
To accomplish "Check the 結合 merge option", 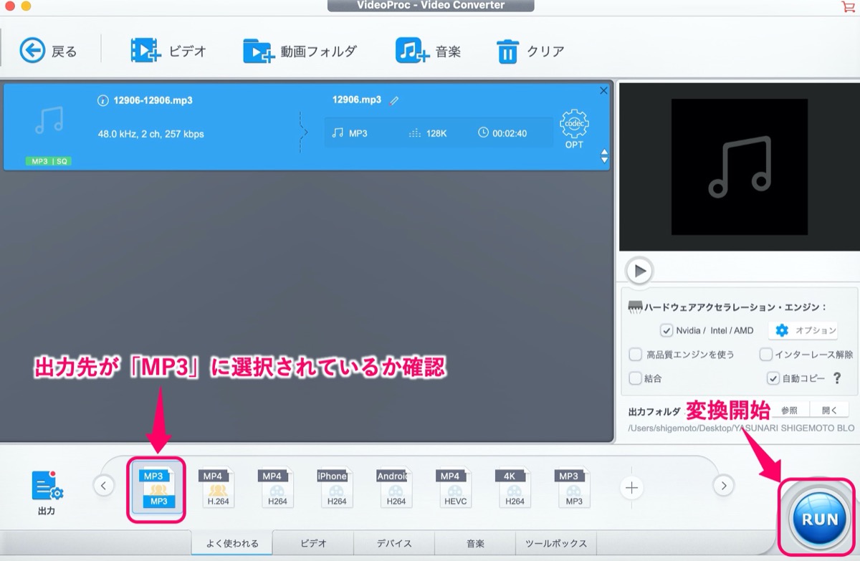I will coord(635,378).
